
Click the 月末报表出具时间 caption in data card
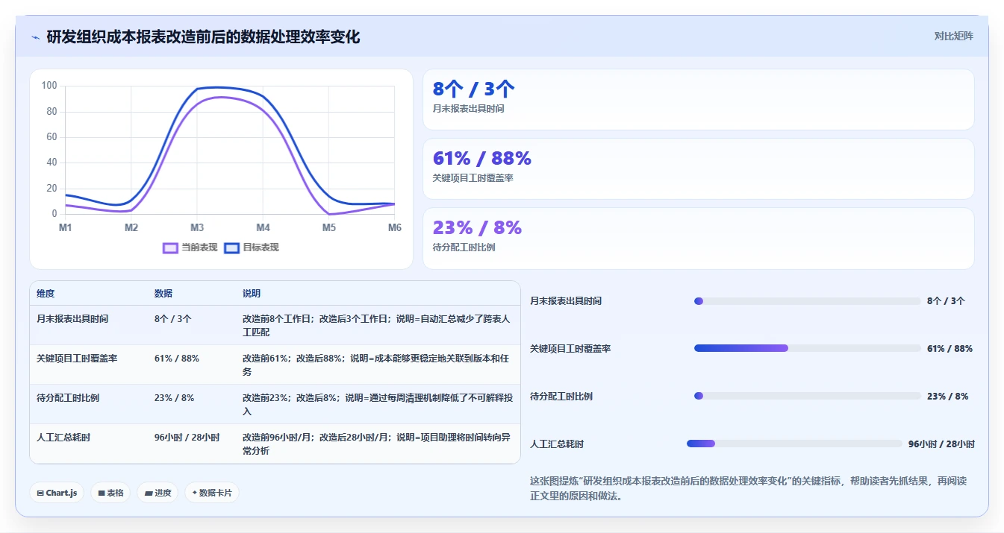pyautogui.click(x=468, y=109)
